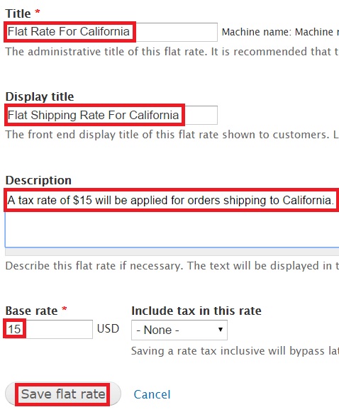Click the Description label
Screen dimensions: 339x412
click(38, 180)
